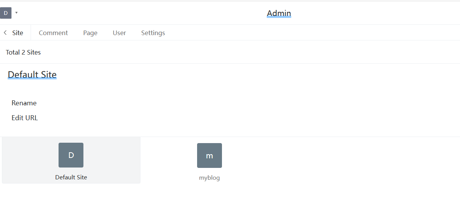The image size is (460, 203).
Task: Click the underlined Default Site heading
Action: 32,74
